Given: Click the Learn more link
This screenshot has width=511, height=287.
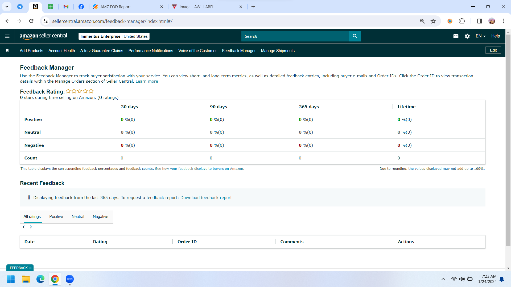Looking at the screenshot, I should [x=147, y=81].
